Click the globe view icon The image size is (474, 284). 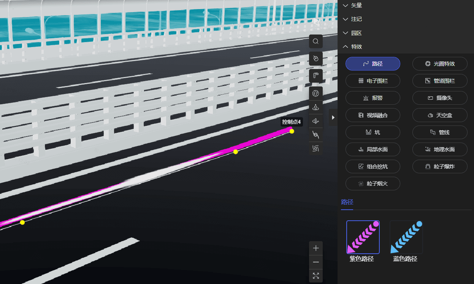pyautogui.click(x=315, y=93)
